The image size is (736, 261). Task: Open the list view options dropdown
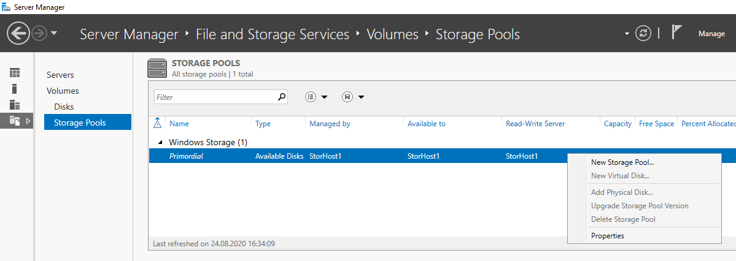point(317,97)
